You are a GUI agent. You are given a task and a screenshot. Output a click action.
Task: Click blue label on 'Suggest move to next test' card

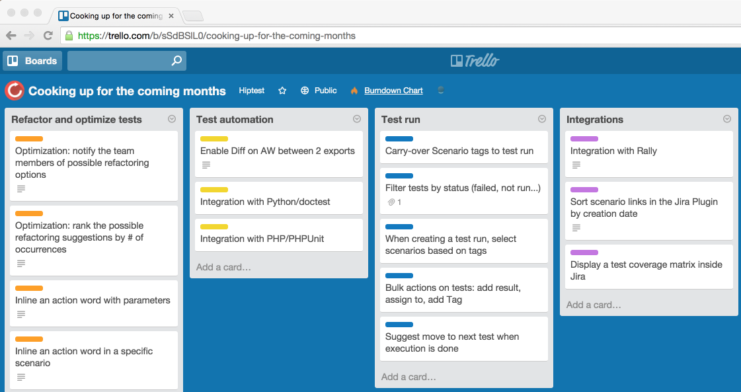tap(399, 325)
